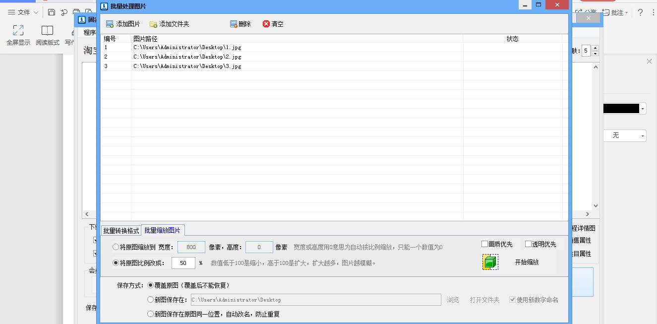Image resolution: width=657 pixels, height=324 pixels.
Task: Click the help question mark icon
Action: [x=640, y=13]
